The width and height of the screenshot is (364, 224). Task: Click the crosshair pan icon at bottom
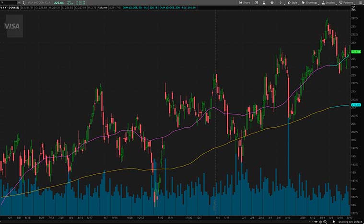coord(319,222)
